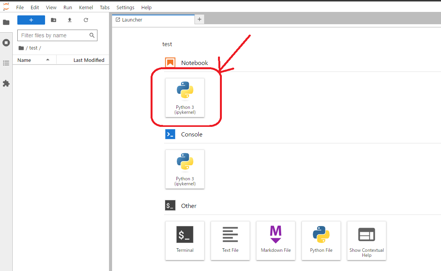This screenshot has width=441, height=271.
Task: Open the Settings menu
Action: [125, 7]
